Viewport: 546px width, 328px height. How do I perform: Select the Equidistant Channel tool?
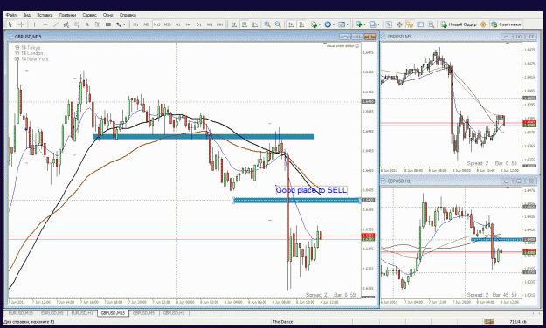tap(66, 24)
